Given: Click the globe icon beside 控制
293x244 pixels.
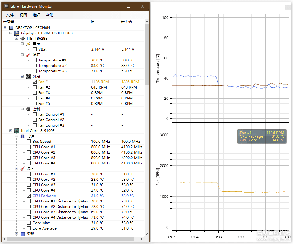Looking at the screenshot, I should (28, 109).
